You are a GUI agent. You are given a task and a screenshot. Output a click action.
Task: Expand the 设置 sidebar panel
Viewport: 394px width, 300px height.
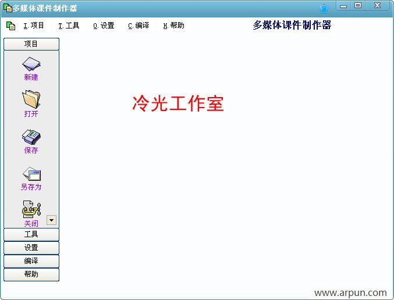click(x=31, y=248)
